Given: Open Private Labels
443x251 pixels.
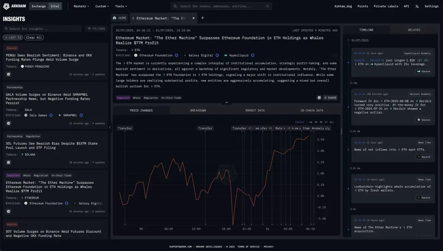Looking at the screenshot, I should point(386,6).
